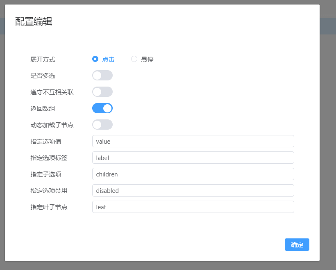
Task: Click the 指定选项标签 label text
Action: [x=49, y=158]
